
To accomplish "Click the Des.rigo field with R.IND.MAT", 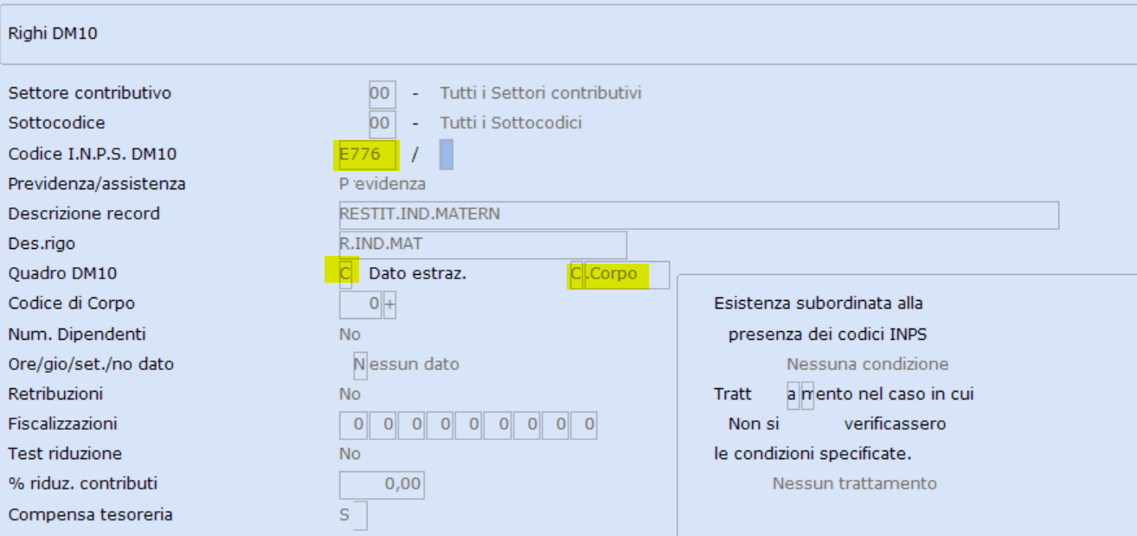I will (483, 245).
